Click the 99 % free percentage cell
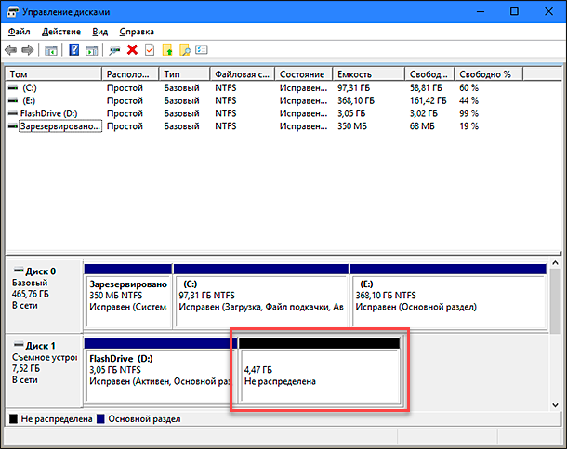This screenshot has height=449, width=567. pyautogui.click(x=469, y=113)
